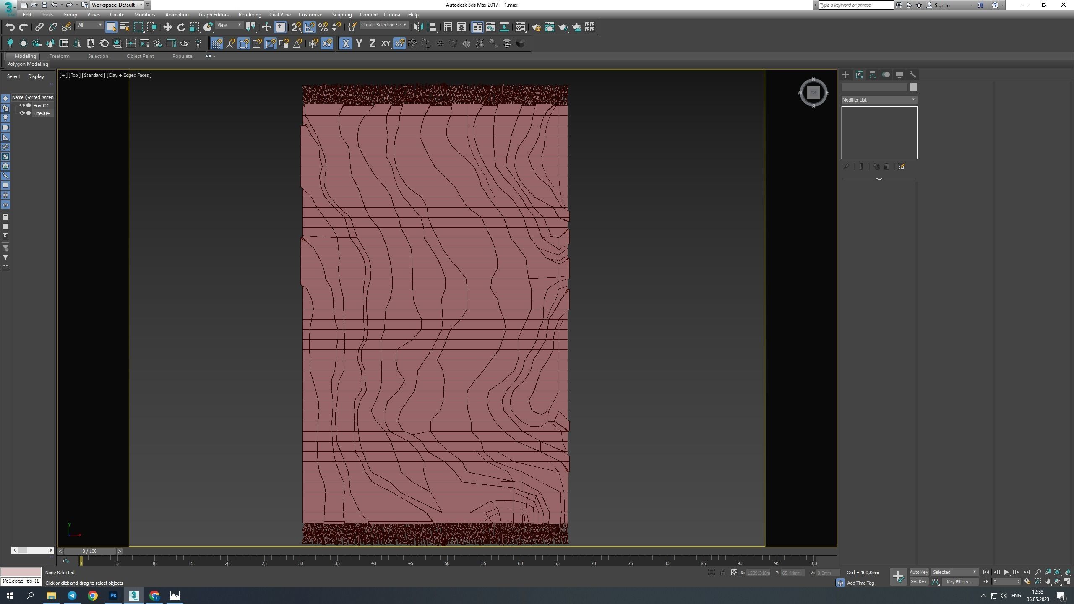Viewport: 1074px width, 604px height.
Task: Open Create Selection Set dropdown
Action: pyautogui.click(x=384, y=25)
